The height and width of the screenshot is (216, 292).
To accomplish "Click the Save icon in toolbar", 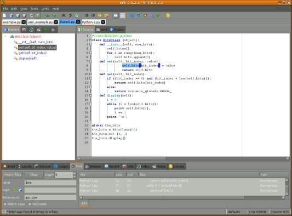I will 18,15.
